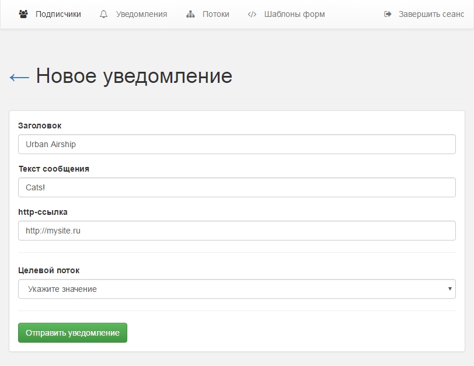Click the Заголовок field label
This screenshot has height=366, width=474.
click(40, 126)
